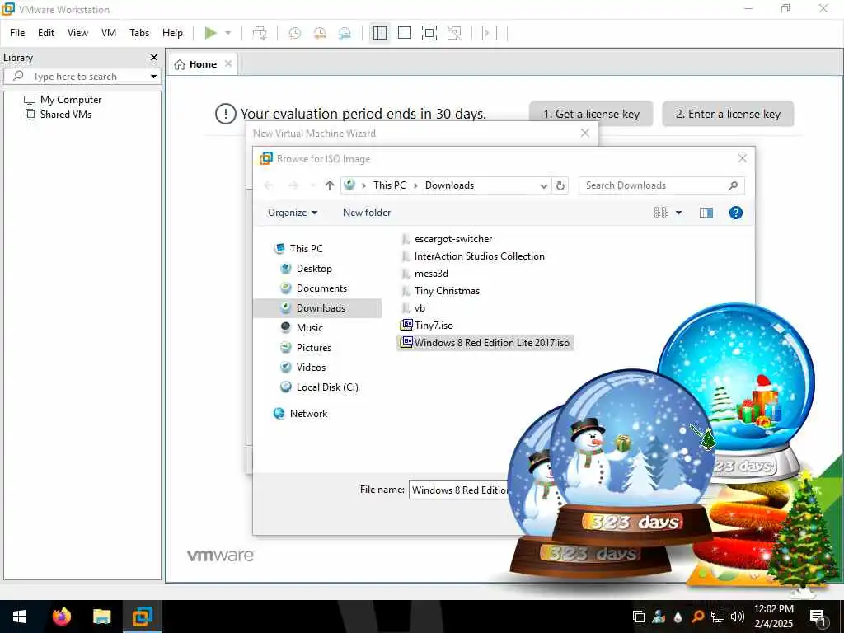Screen dimensions: 844x633
Task: Click the Enter Full Screen toolbar icon
Action: (x=429, y=33)
